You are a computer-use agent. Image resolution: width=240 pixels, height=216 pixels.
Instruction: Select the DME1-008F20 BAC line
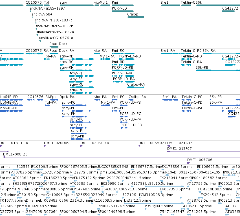tap(122, 157)
